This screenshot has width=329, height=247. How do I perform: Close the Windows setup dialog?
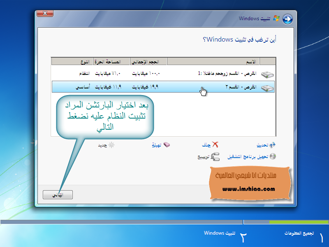click(45, 13)
